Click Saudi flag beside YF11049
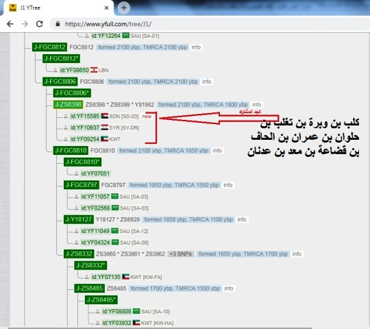Screen dimensions: 370x329 114,230
